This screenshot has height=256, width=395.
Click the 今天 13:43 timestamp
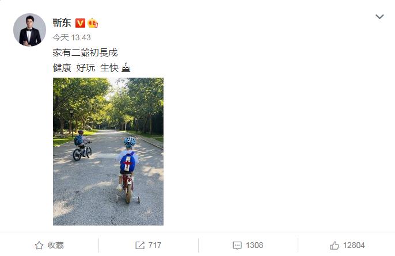[71, 37]
